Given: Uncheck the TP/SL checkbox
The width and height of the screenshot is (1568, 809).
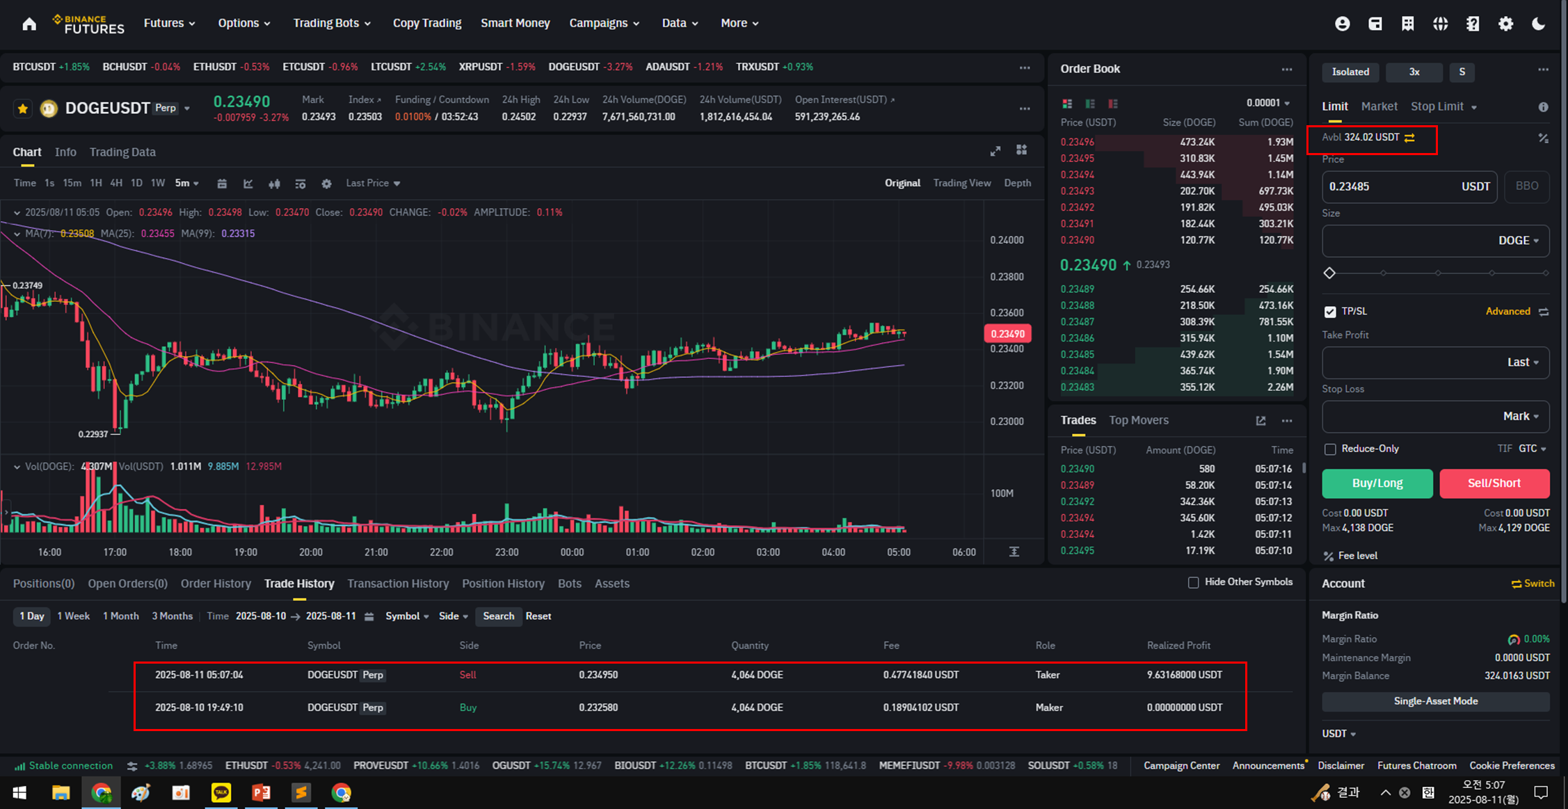Looking at the screenshot, I should tap(1330, 312).
